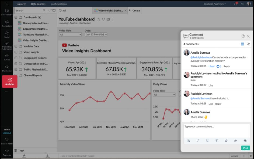This screenshot has width=254, height=159.
Task: Close the Video Insights Dashb... tab
Action: [125, 11]
